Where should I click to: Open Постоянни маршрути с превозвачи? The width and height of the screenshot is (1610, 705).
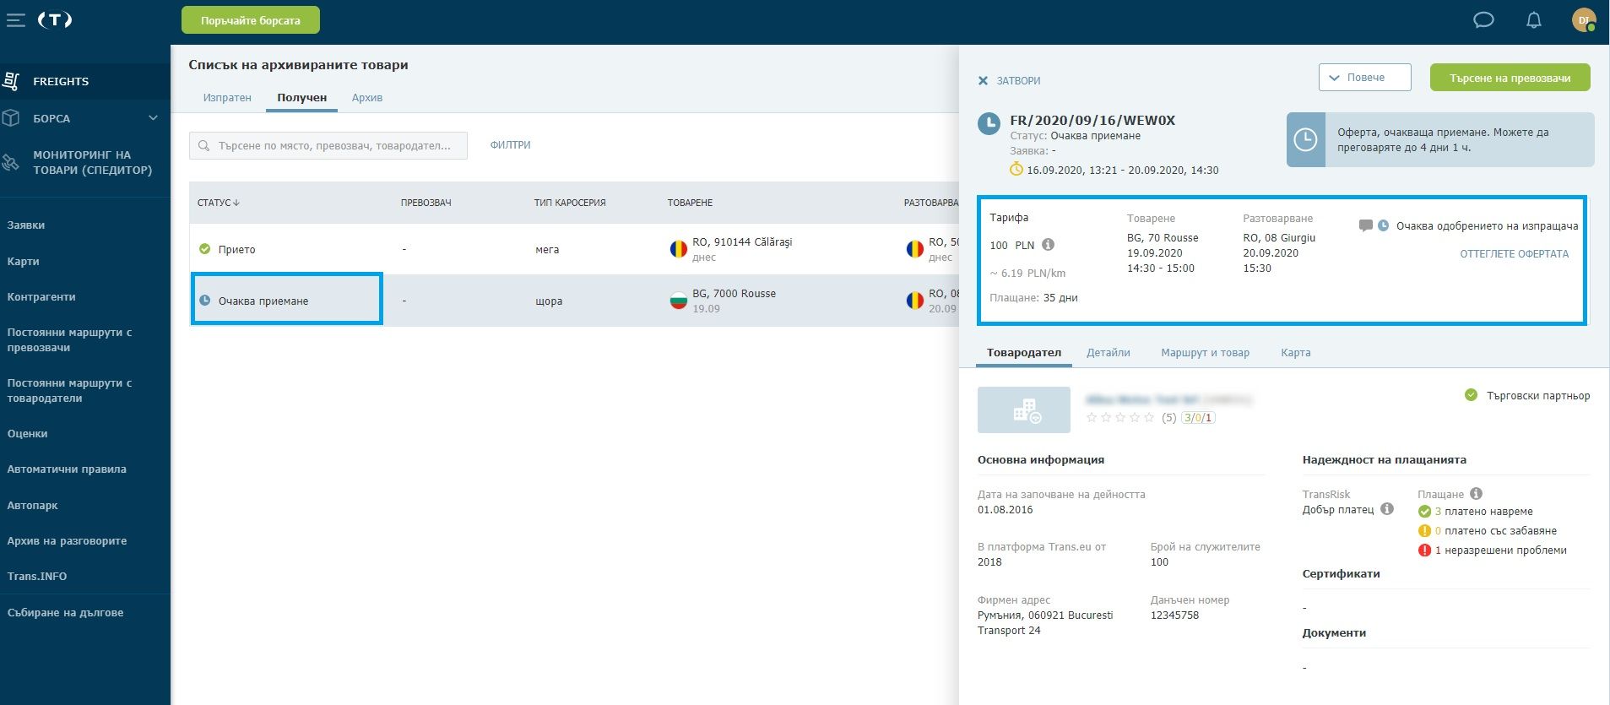[69, 340]
